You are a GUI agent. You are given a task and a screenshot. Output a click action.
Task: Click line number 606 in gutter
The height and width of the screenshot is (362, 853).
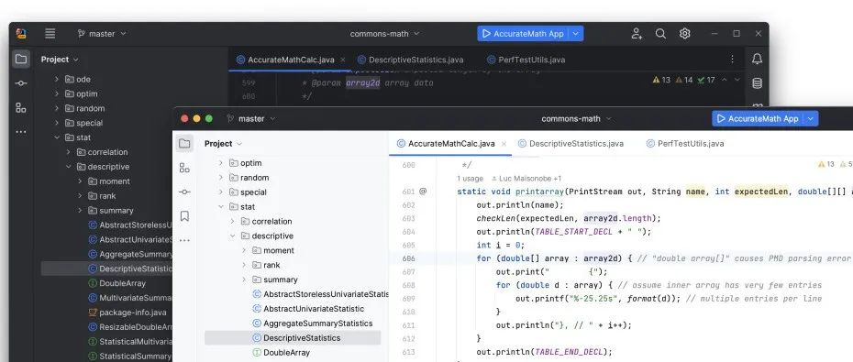point(408,258)
